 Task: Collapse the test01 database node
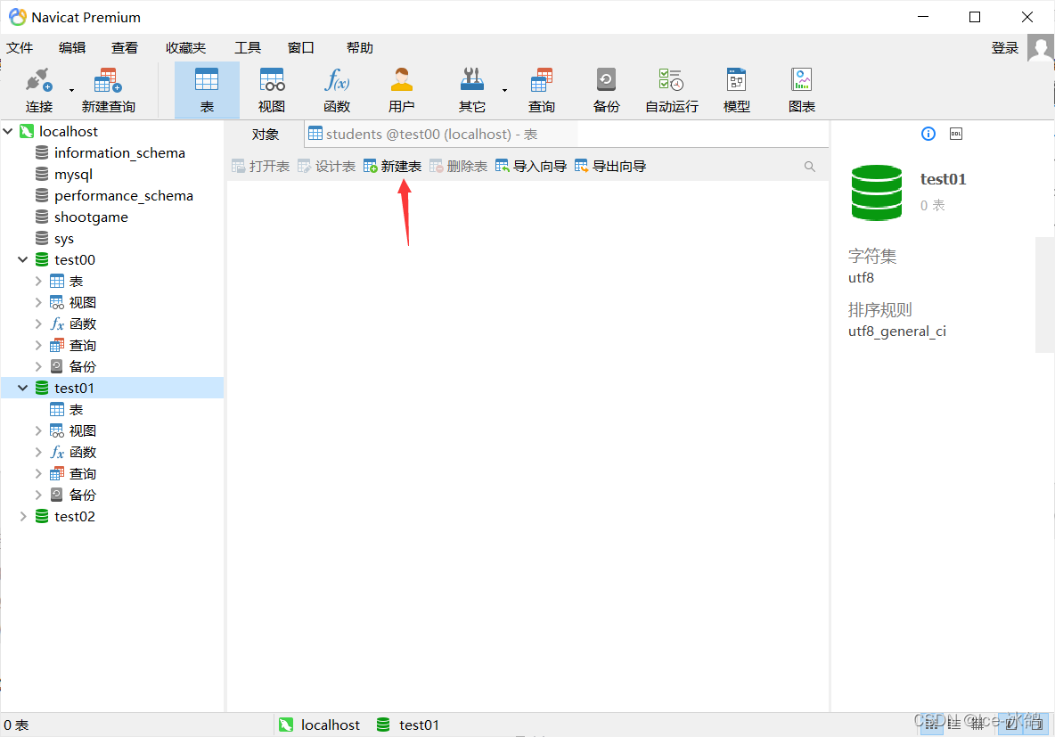point(23,389)
